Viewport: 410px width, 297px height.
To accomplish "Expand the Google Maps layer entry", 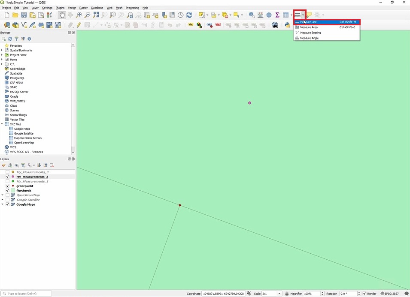I will [2, 204].
